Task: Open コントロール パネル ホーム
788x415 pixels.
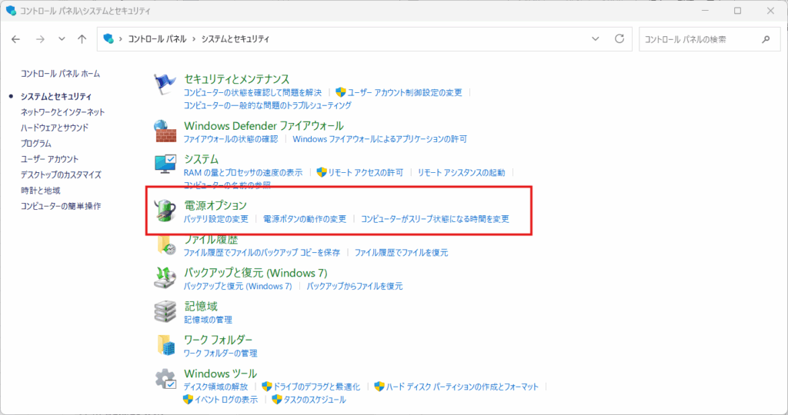Action: click(60, 74)
